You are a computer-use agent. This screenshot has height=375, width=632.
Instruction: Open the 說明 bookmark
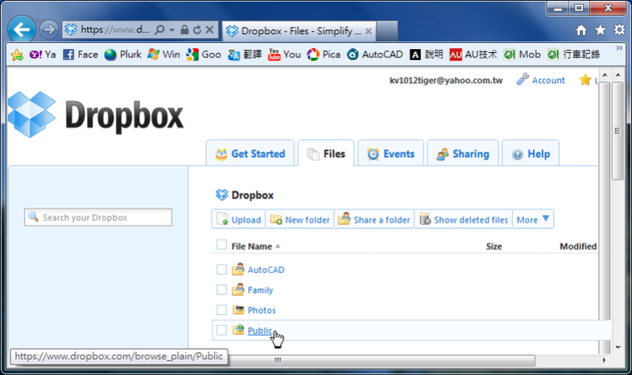[427, 54]
